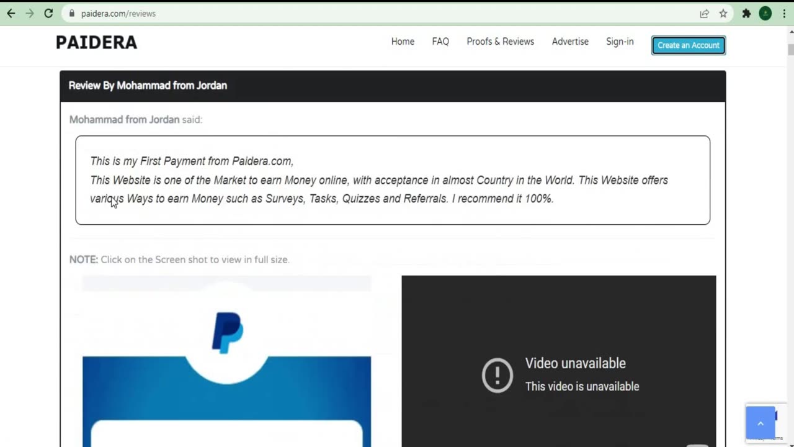Viewport: 794px width, 447px height.
Task: Open Proofs & Reviews nav item
Action: [x=500, y=42]
